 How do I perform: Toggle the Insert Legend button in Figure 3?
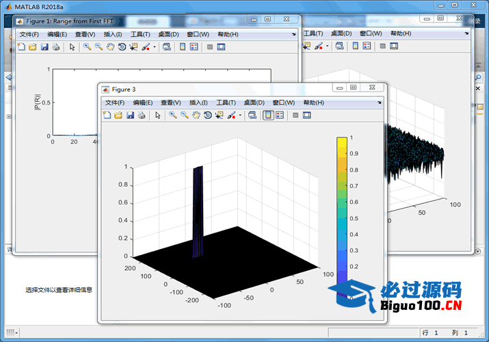click(280, 116)
